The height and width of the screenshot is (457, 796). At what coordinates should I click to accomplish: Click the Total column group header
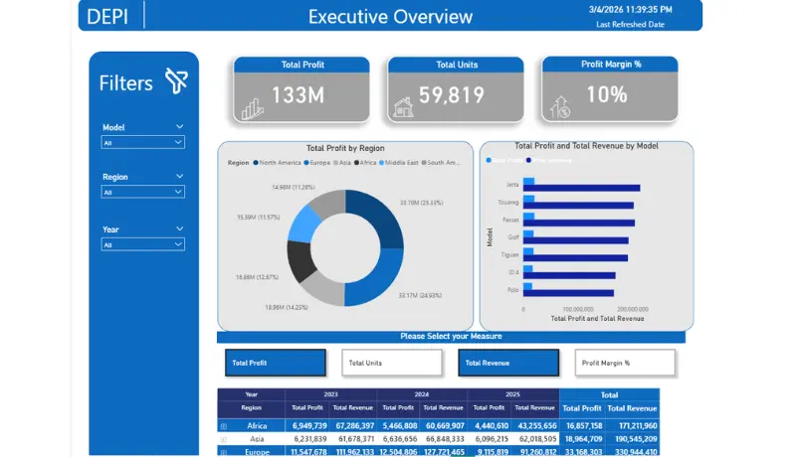[609, 394]
